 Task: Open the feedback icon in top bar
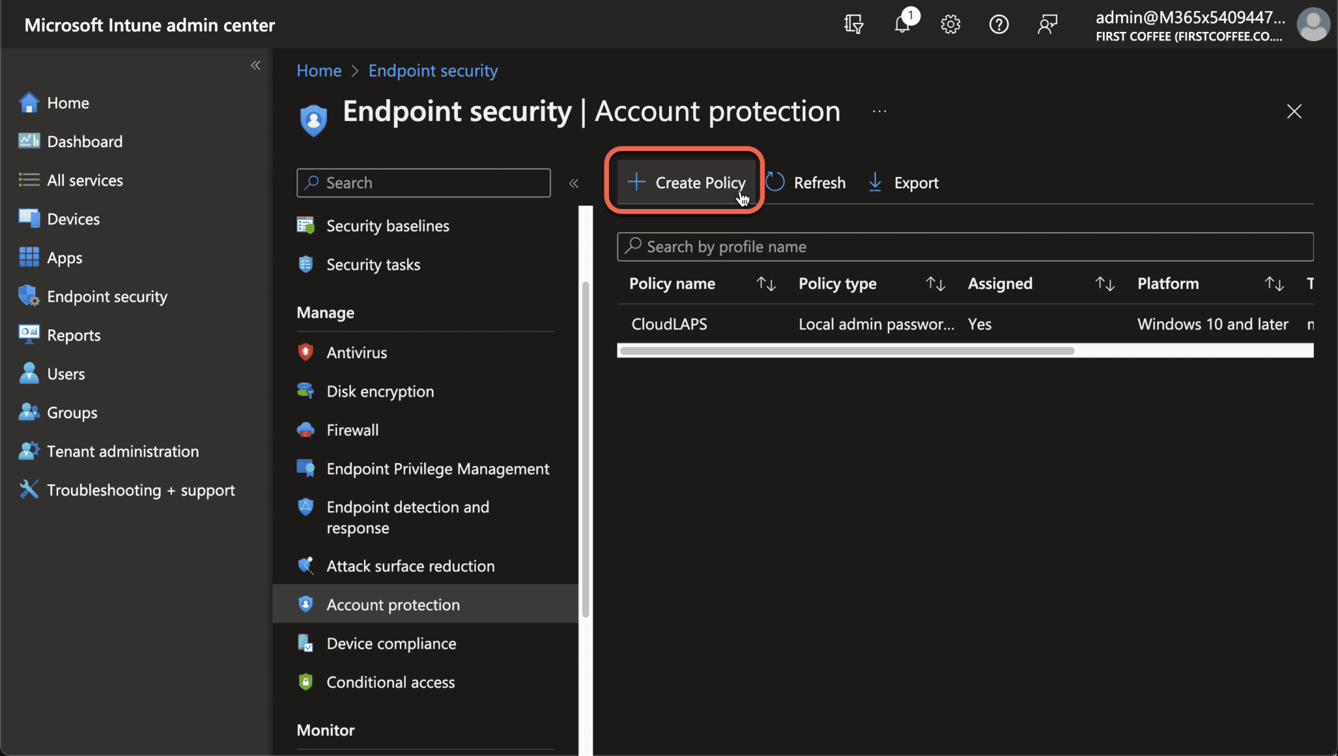tap(1048, 24)
